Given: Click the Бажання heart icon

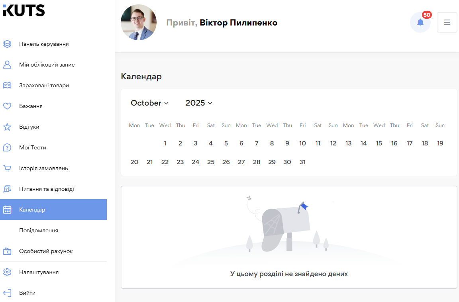Looking at the screenshot, I should pos(7,106).
